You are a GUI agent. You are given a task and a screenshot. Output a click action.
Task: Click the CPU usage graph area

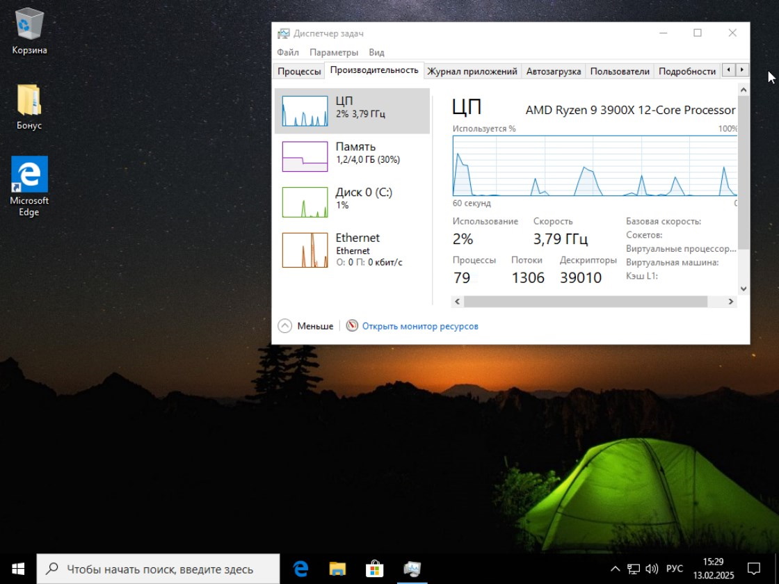click(x=595, y=165)
